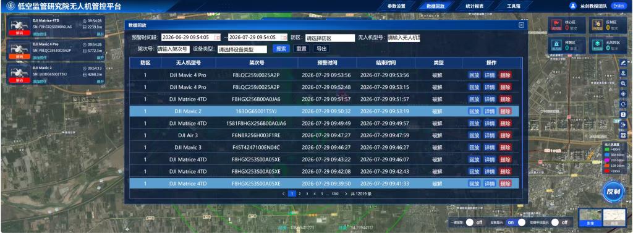Jump to last page 1202

click(x=334, y=194)
